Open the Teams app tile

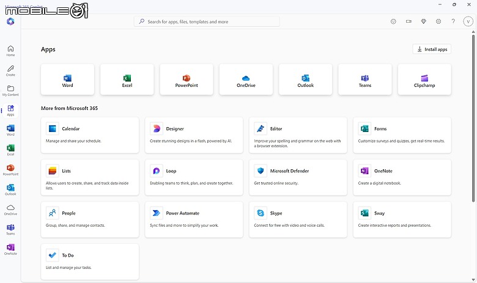[x=364, y=79]
